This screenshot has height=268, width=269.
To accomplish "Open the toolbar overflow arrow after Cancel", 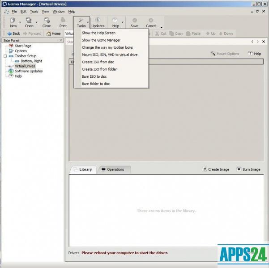I will pos(162,27).
